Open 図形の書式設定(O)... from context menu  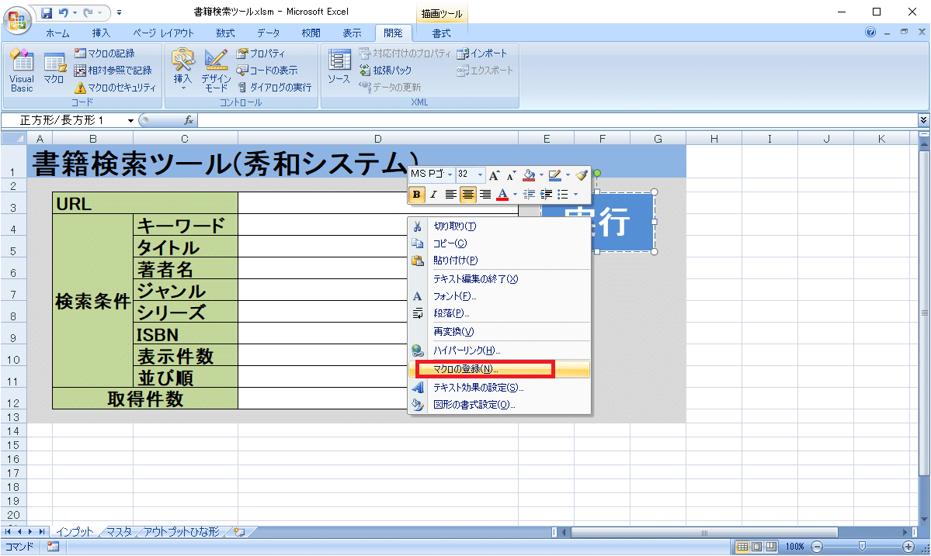[x=499, y=405]
